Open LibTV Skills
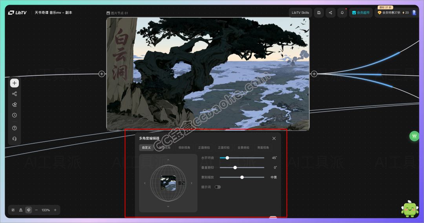The height and width of the screenshot is (223, 424). pos(300,13)
